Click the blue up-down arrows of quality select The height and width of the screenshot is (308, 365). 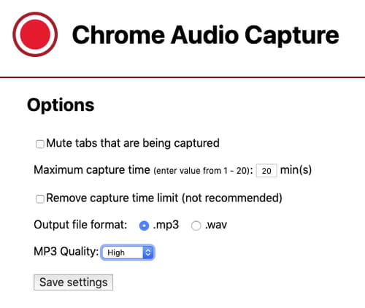point(148,253)
